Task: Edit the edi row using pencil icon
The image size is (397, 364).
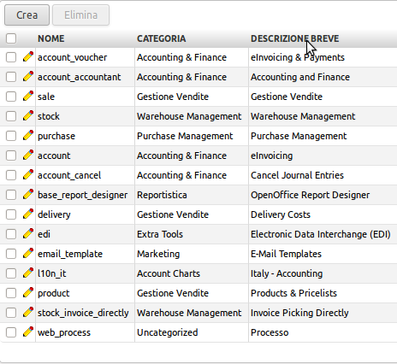Action: [x=28, y=233]
